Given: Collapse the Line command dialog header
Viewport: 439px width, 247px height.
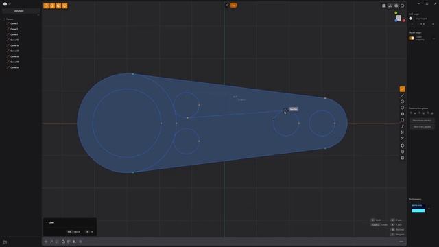Looking at the screenshot, I should coord(47,222).
